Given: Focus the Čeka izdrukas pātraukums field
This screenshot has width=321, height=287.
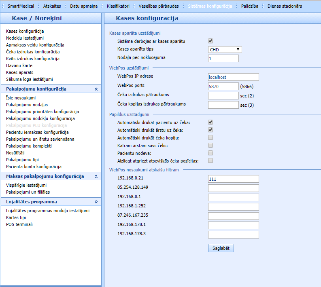Looking at the screenshot, I should pos(223,96).
